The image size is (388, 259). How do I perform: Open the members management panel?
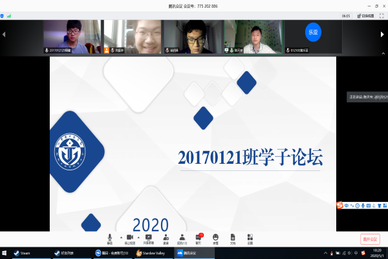182,238
